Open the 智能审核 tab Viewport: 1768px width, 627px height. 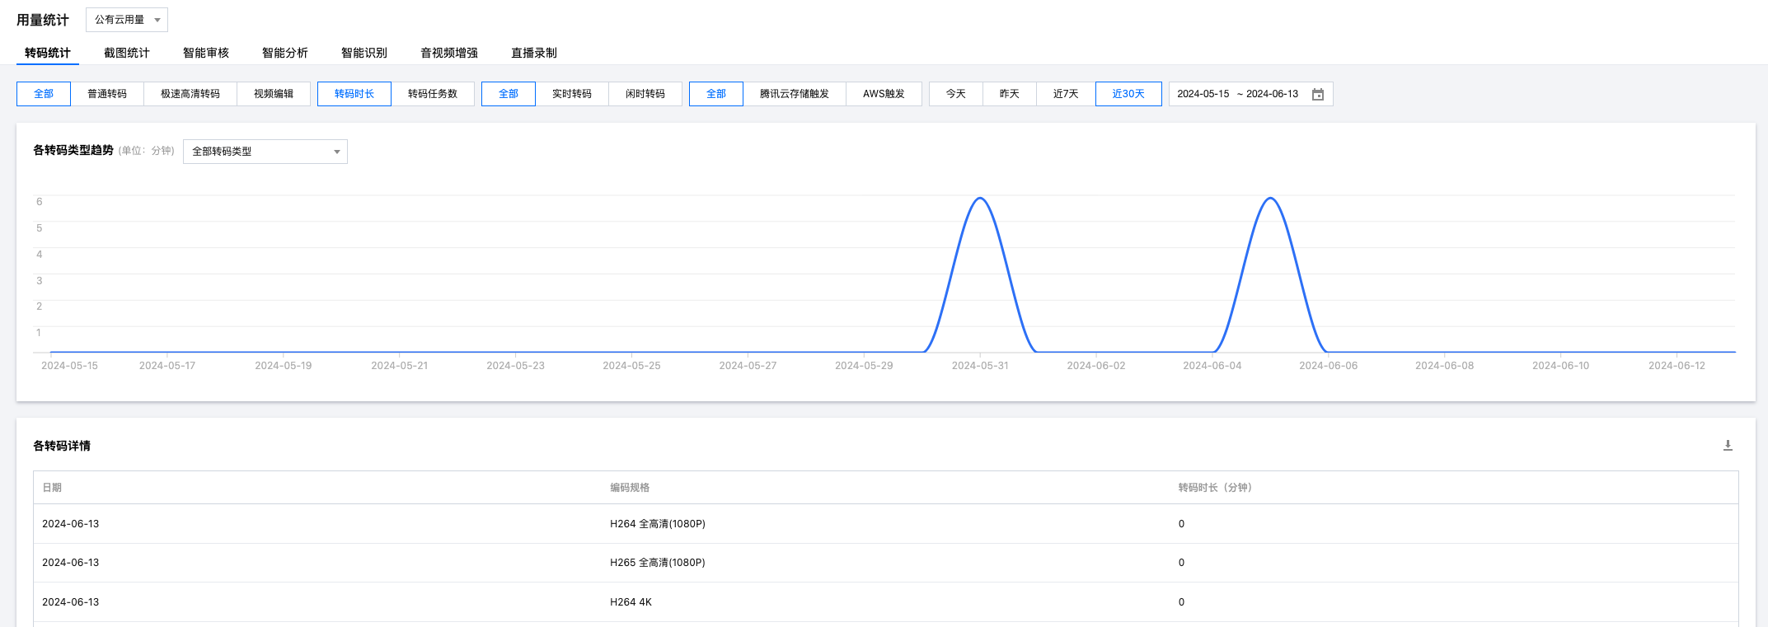pos(205,53)
